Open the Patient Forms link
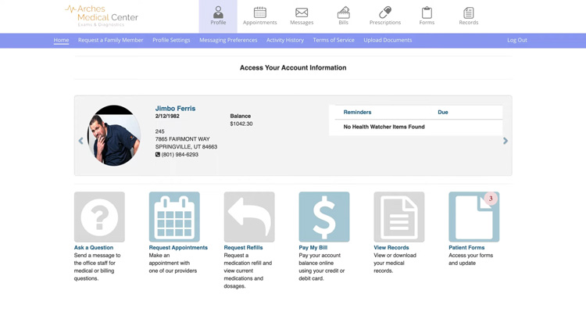Viewport: 586px width, 330px height. 466,248
